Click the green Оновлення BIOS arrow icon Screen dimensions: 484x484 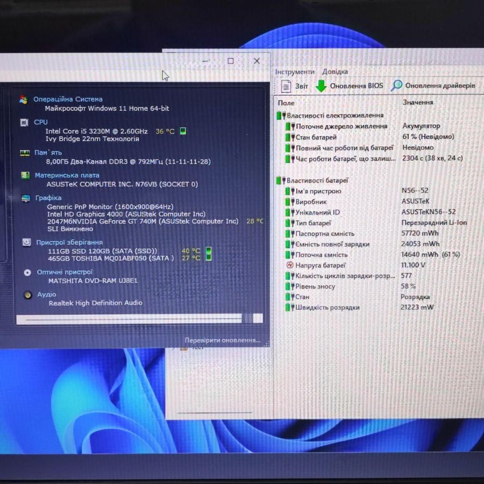pos(321,86)
